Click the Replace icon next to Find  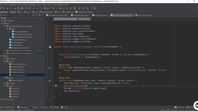30,8
